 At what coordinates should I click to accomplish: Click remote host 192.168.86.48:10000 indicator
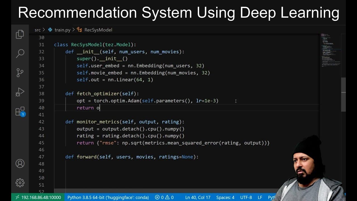[x=38, y=197]
